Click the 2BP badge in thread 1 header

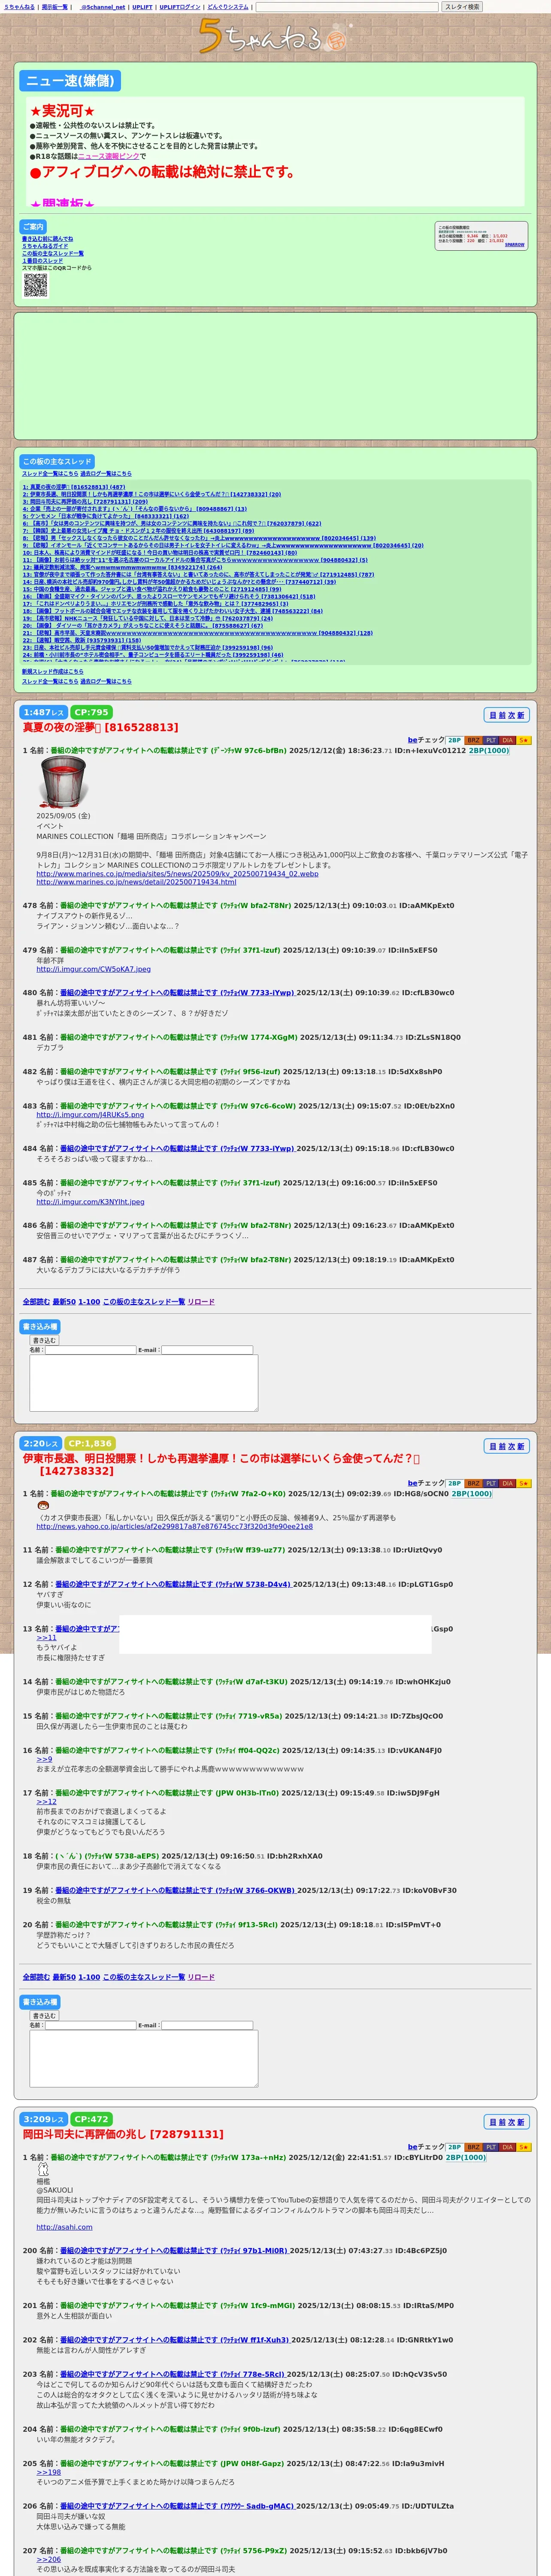coord(454,741)
